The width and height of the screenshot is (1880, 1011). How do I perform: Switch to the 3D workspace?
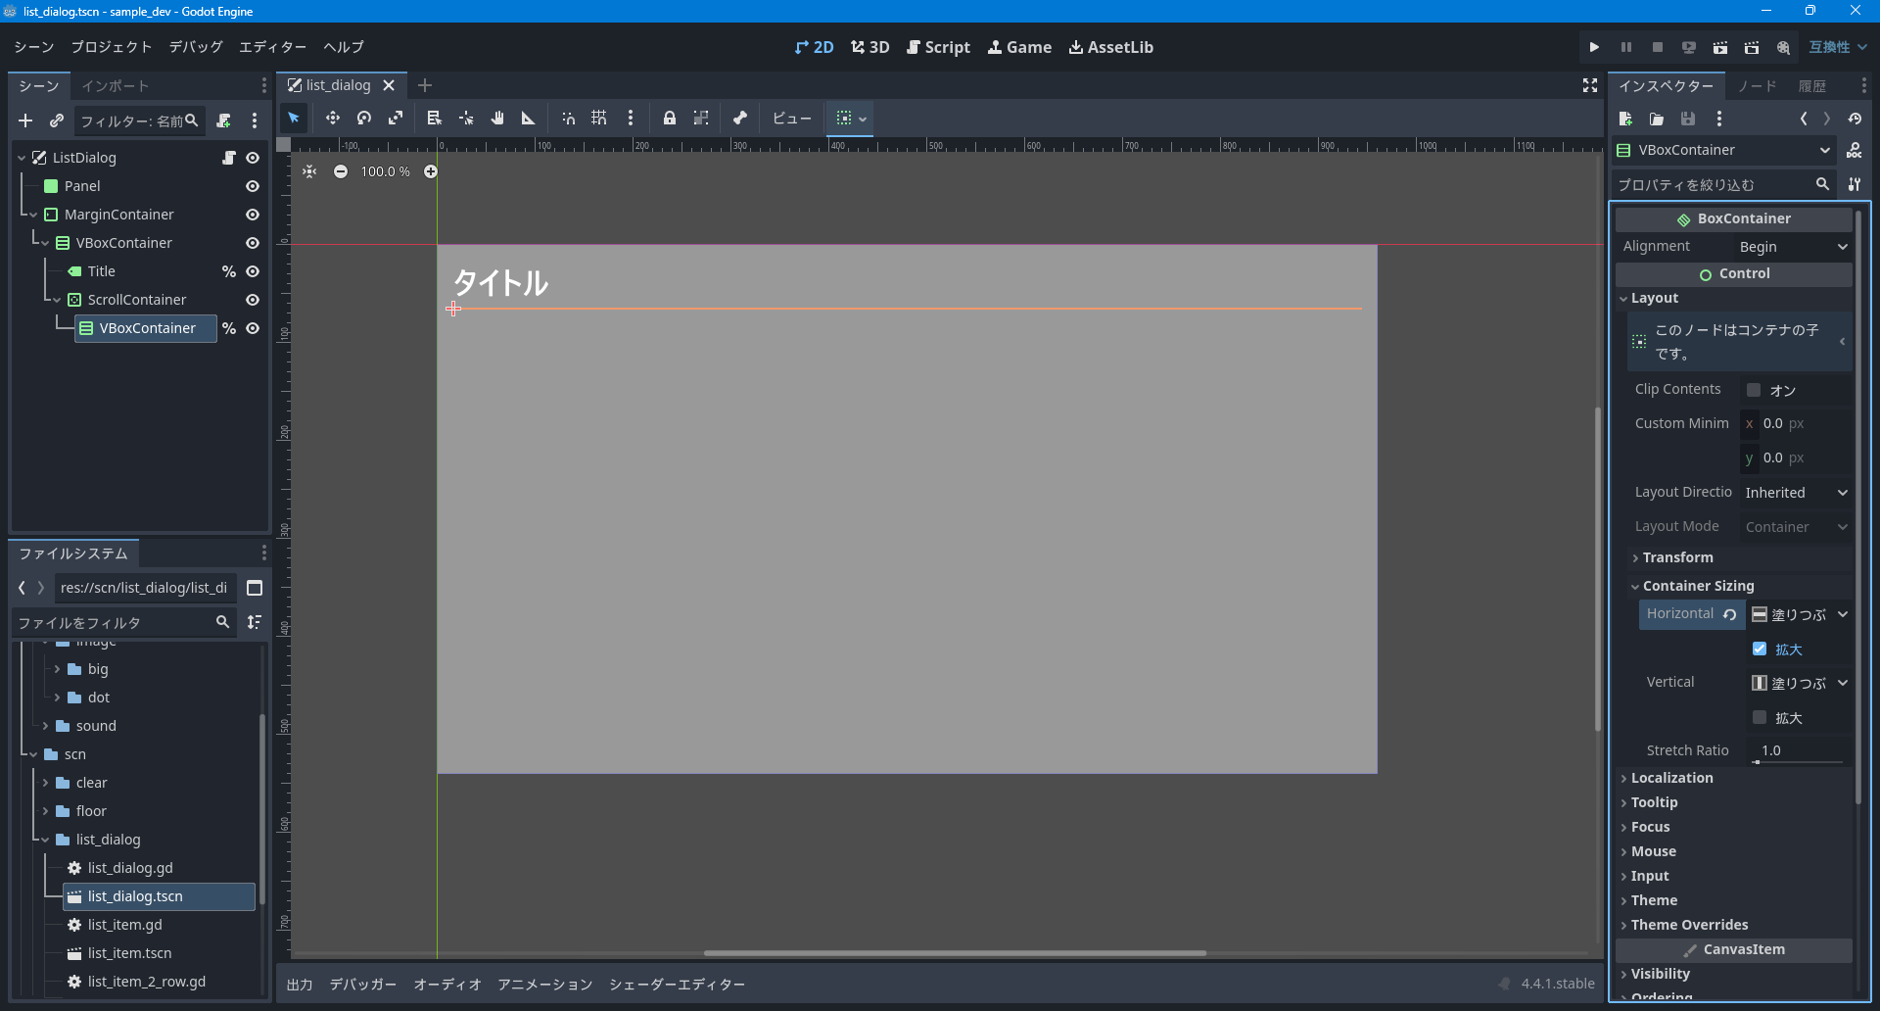click(x=869, y=47)
